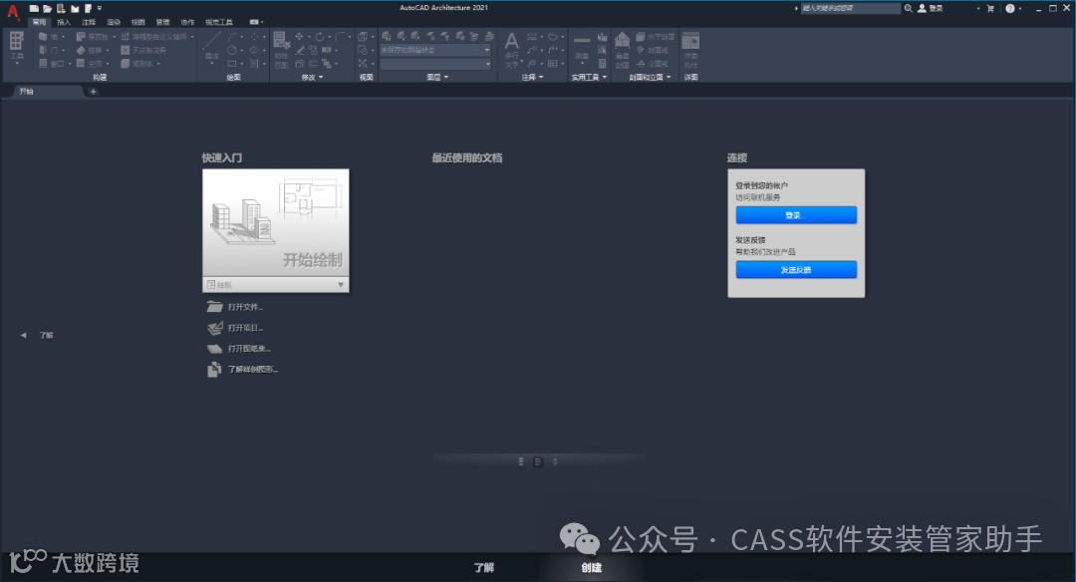The width and height of the screenshot is (1076, 582).
Task: Click the 工具 tool palette icon
Action: 17,46
